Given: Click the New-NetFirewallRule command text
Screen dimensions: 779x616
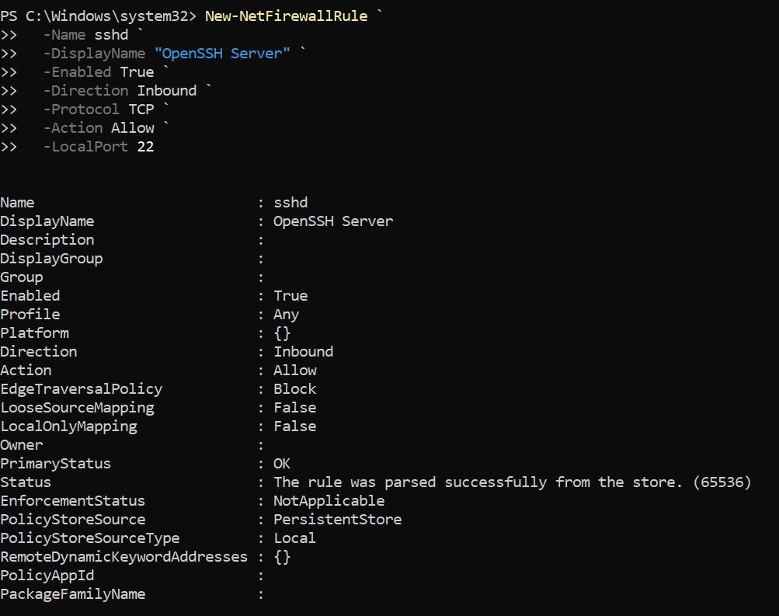Looking at the screenshot, I should [286, 16].
